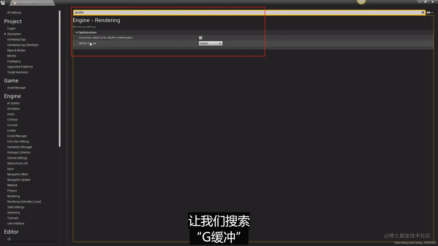Click the GBuffer Format label
The image size is (438, 246).
(x=87, y=43)
